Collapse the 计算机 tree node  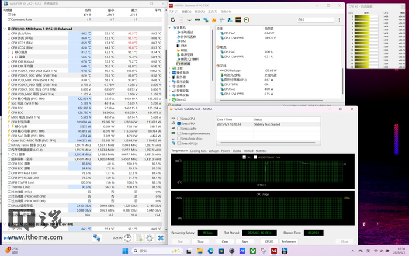171,27
